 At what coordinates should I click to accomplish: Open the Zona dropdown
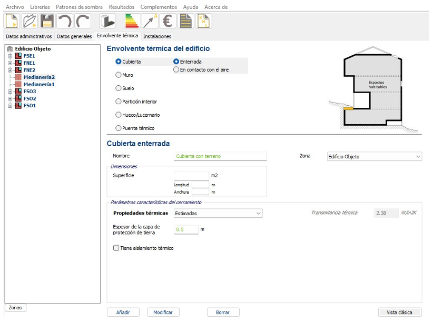coord(373,156)
